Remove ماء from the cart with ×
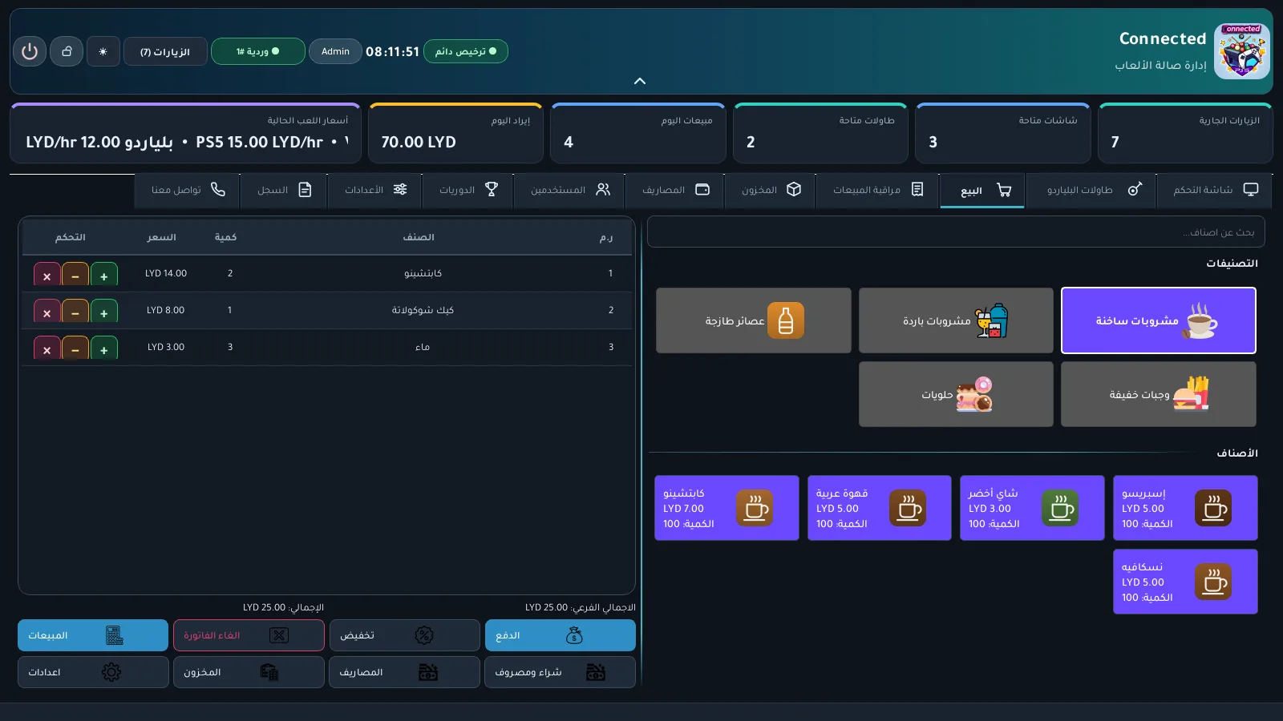1283x721 pixels. [x=47, y=348]
